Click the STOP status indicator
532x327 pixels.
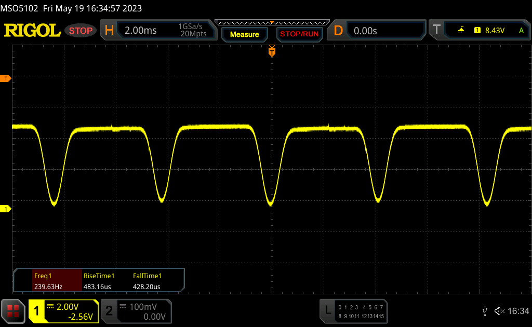[x=81, y=31]
